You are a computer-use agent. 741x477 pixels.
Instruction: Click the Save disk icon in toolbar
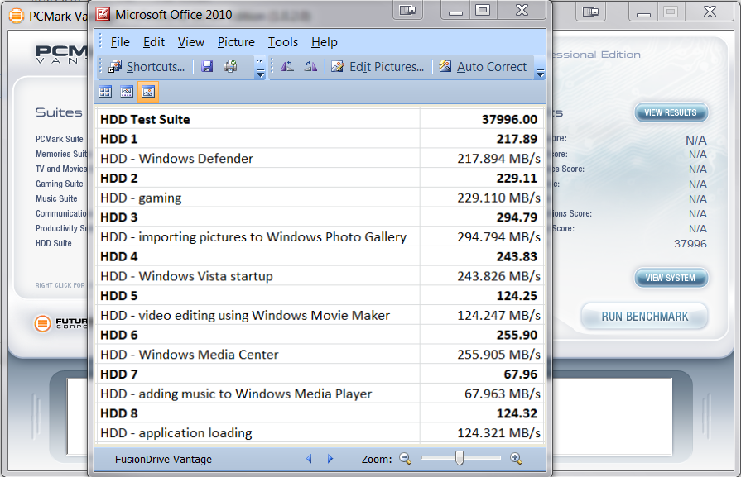(x=207, y=67)
